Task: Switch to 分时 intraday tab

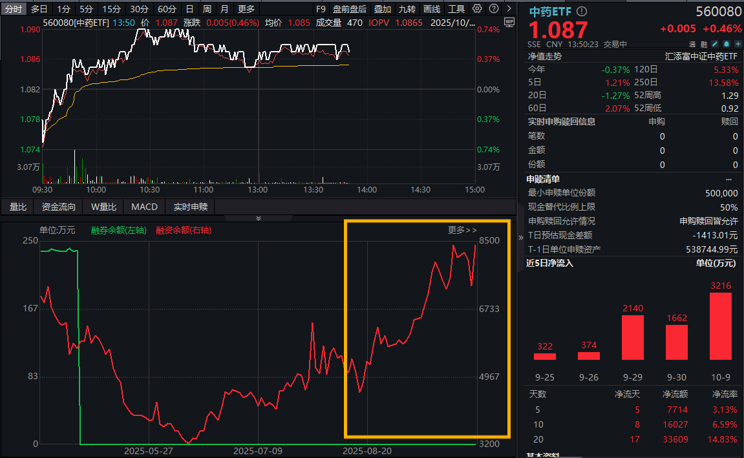Action: pos(14,9)
